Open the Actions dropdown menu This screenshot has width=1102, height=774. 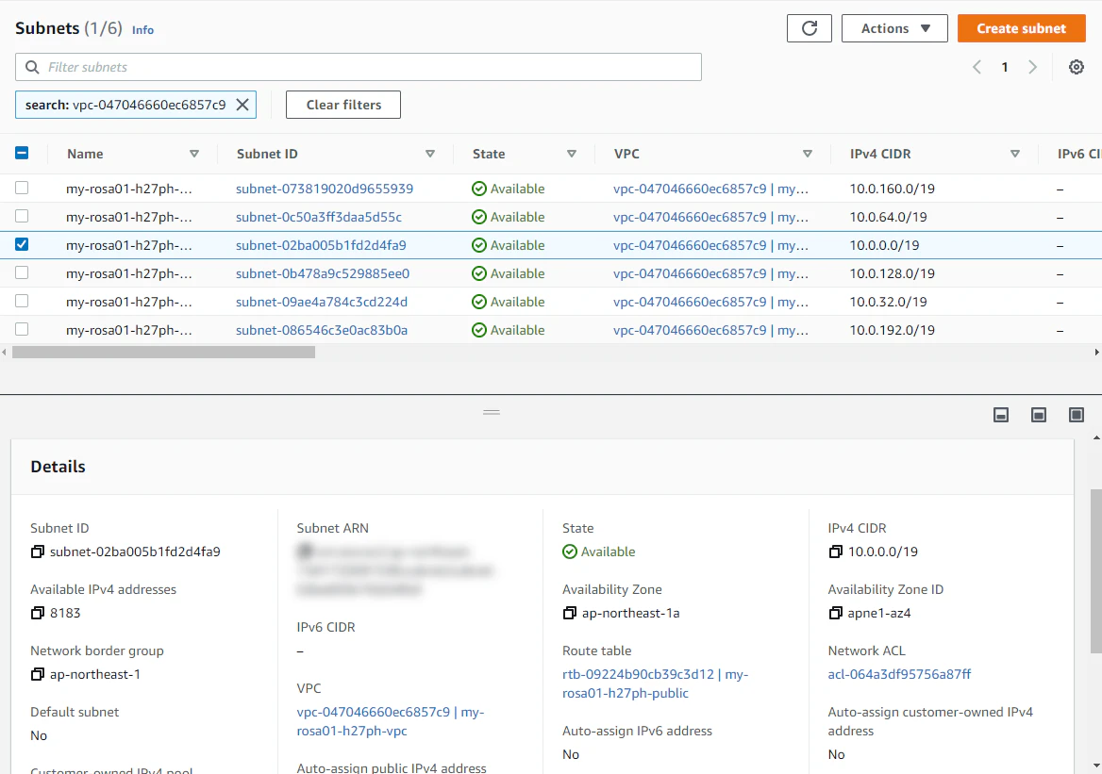coord(894,28)
